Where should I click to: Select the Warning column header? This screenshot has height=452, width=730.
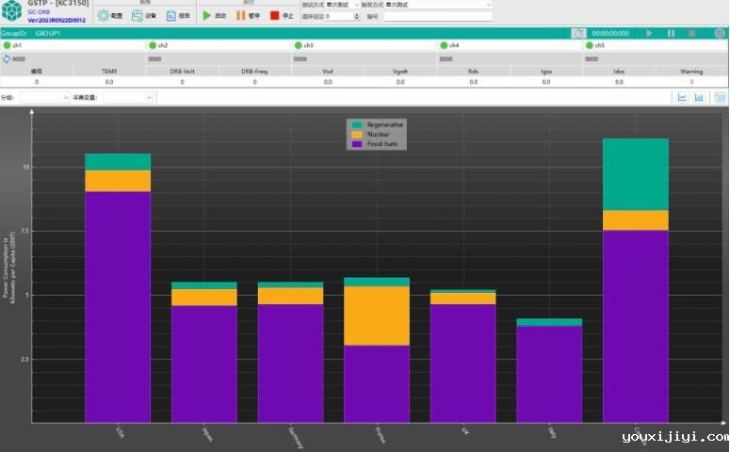pyautogui.click(x=691, y=71)
